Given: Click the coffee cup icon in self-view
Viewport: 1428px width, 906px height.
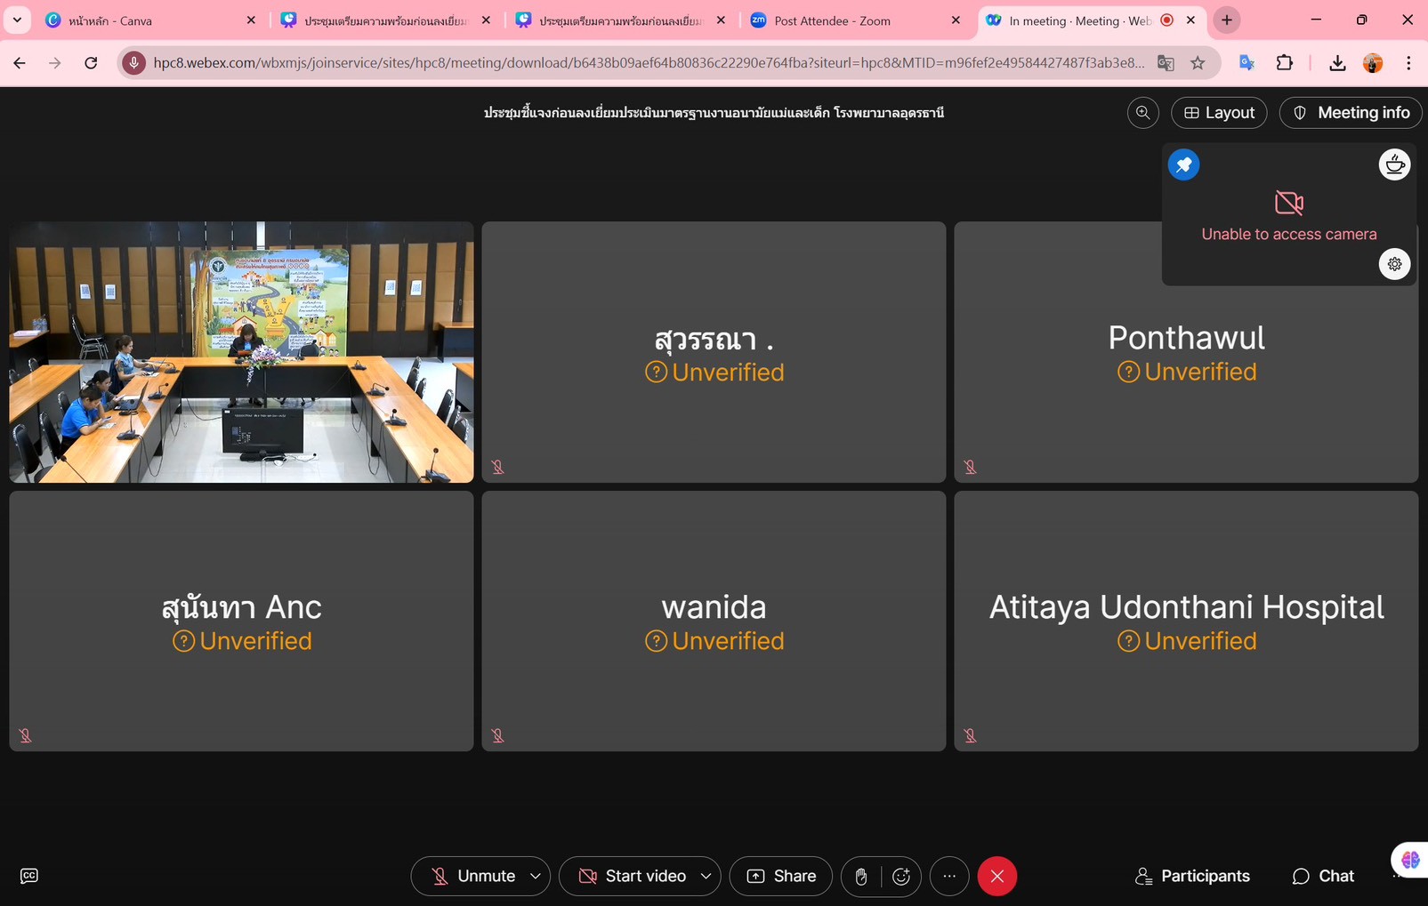Looking at the screenshot, I should point(1394,164).
